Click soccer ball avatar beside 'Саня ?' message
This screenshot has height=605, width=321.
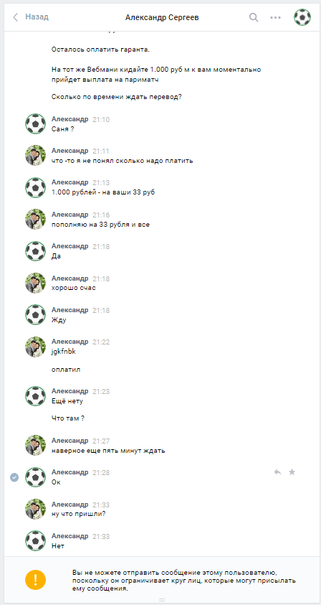(x=35, y=123)
